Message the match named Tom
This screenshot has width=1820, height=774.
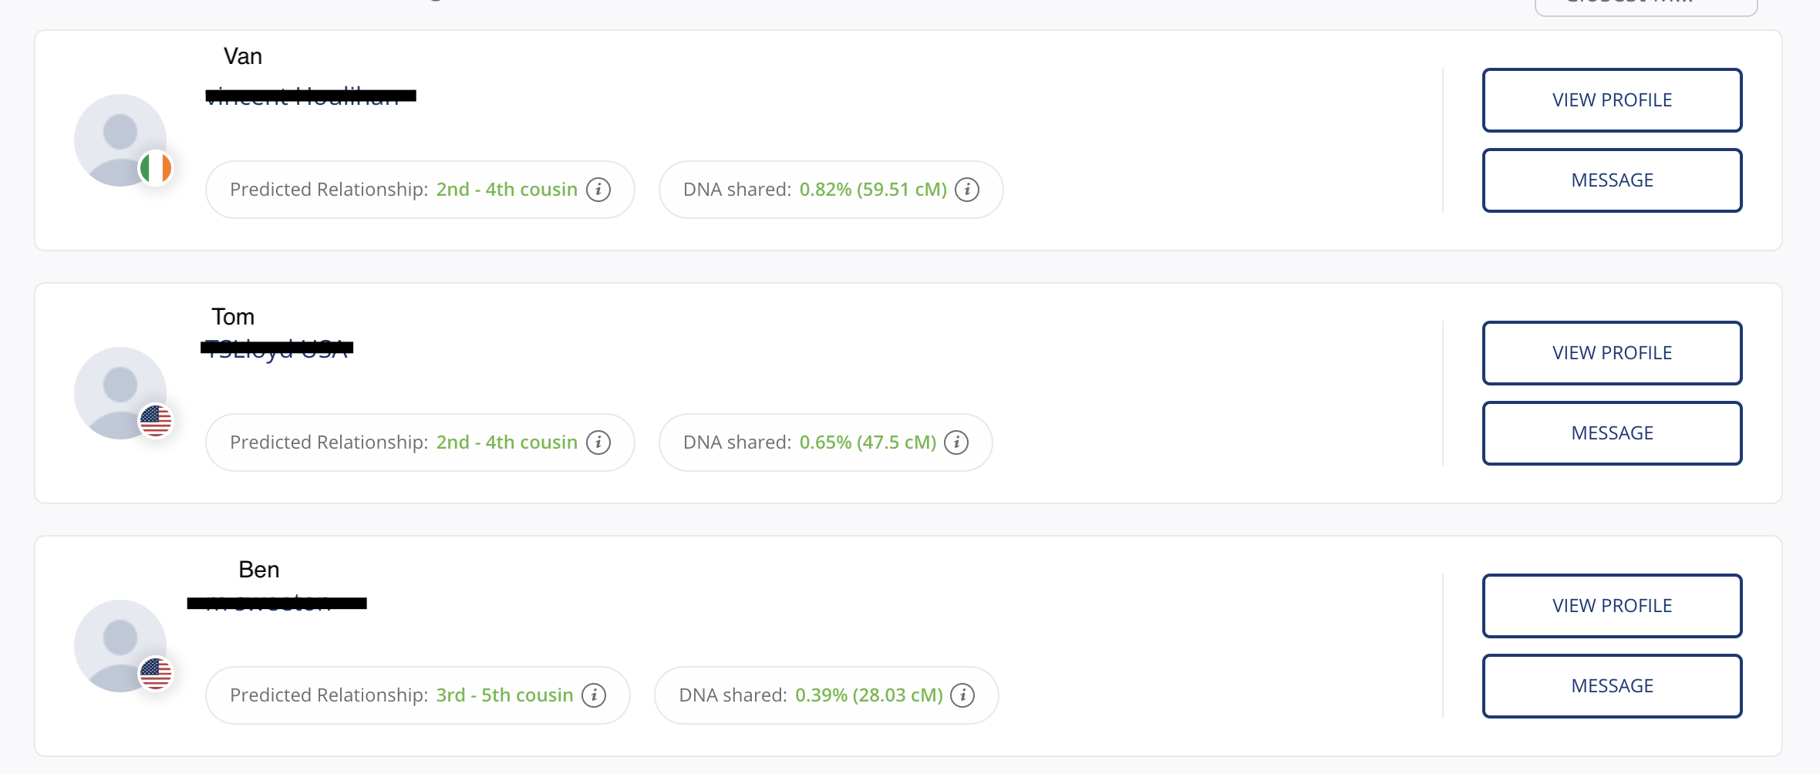(1612, 433)
